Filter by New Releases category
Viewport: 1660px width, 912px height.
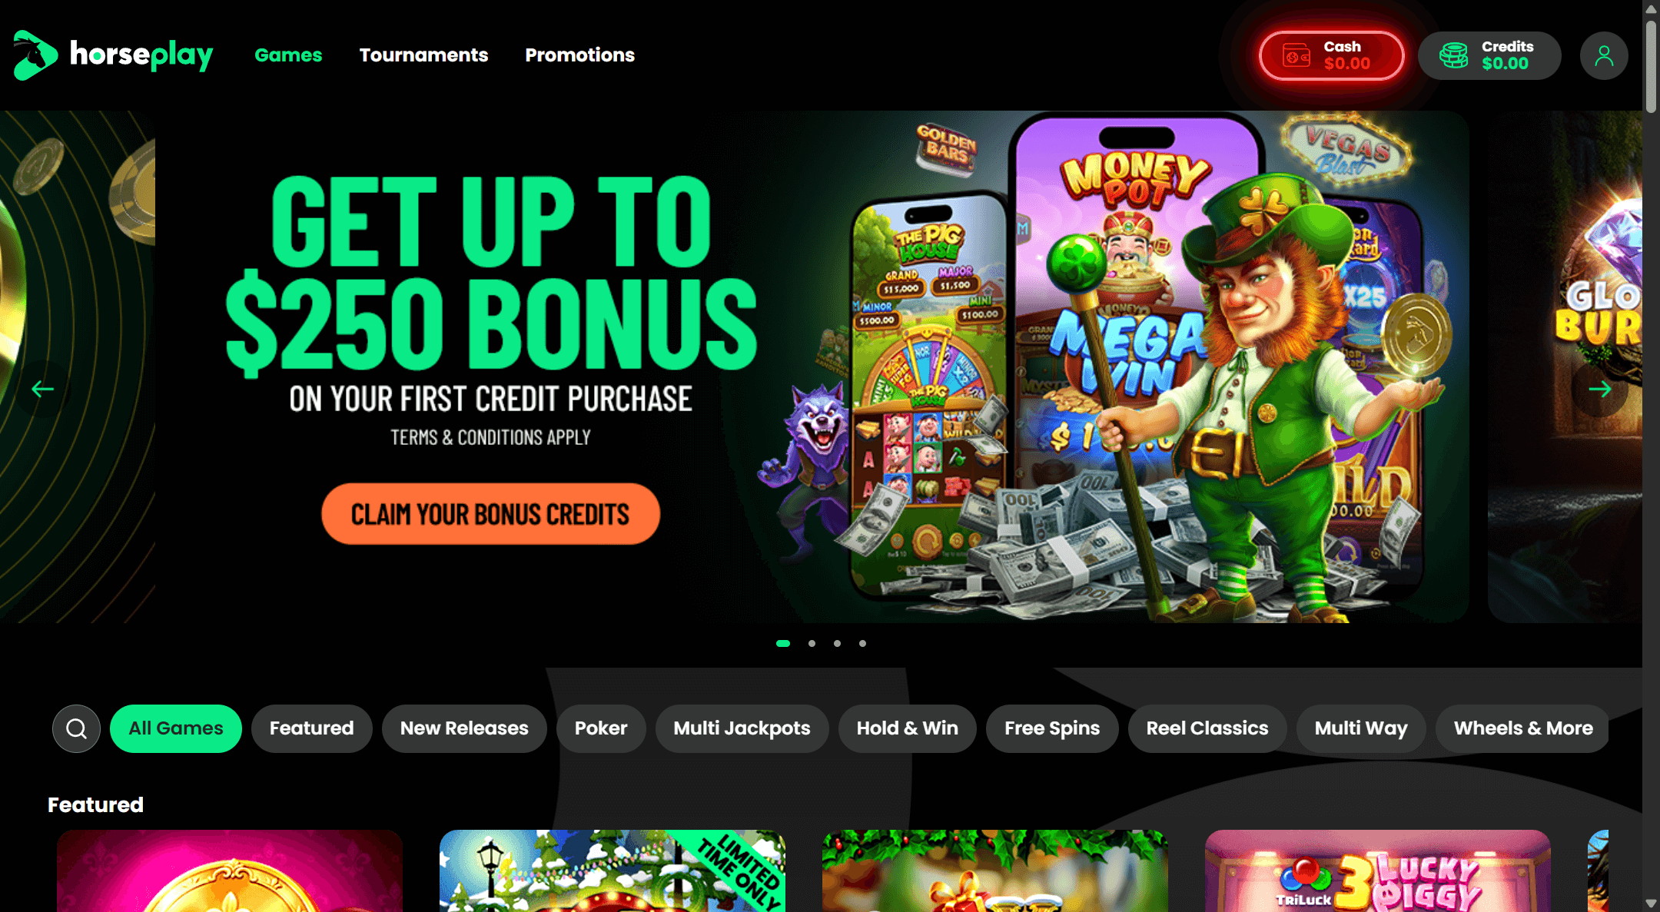click(464, 728)
